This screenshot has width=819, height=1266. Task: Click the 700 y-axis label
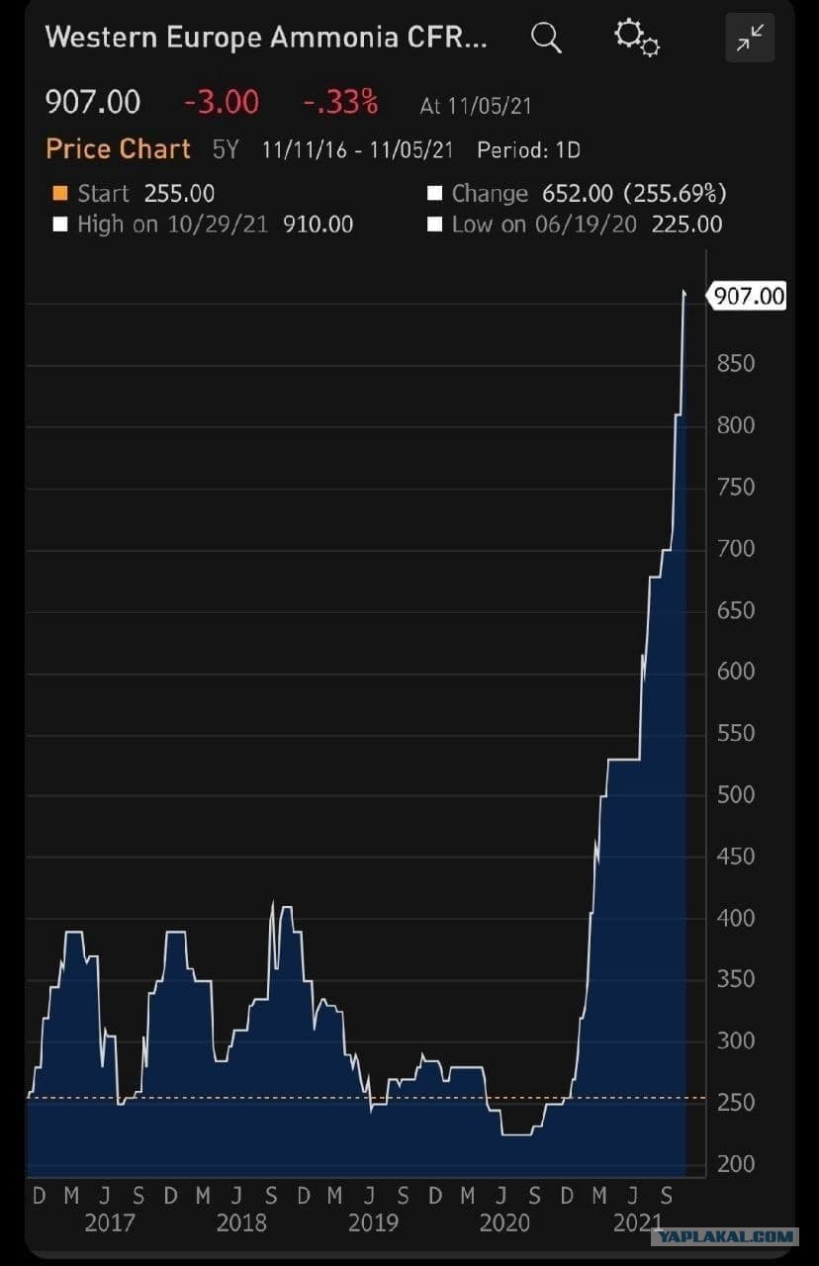coord(735,548)
